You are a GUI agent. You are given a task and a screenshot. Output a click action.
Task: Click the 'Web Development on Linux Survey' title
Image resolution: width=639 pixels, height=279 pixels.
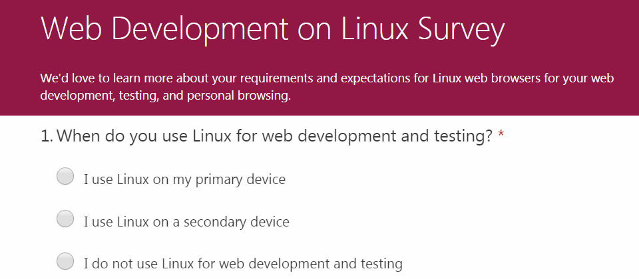point(273,30)
